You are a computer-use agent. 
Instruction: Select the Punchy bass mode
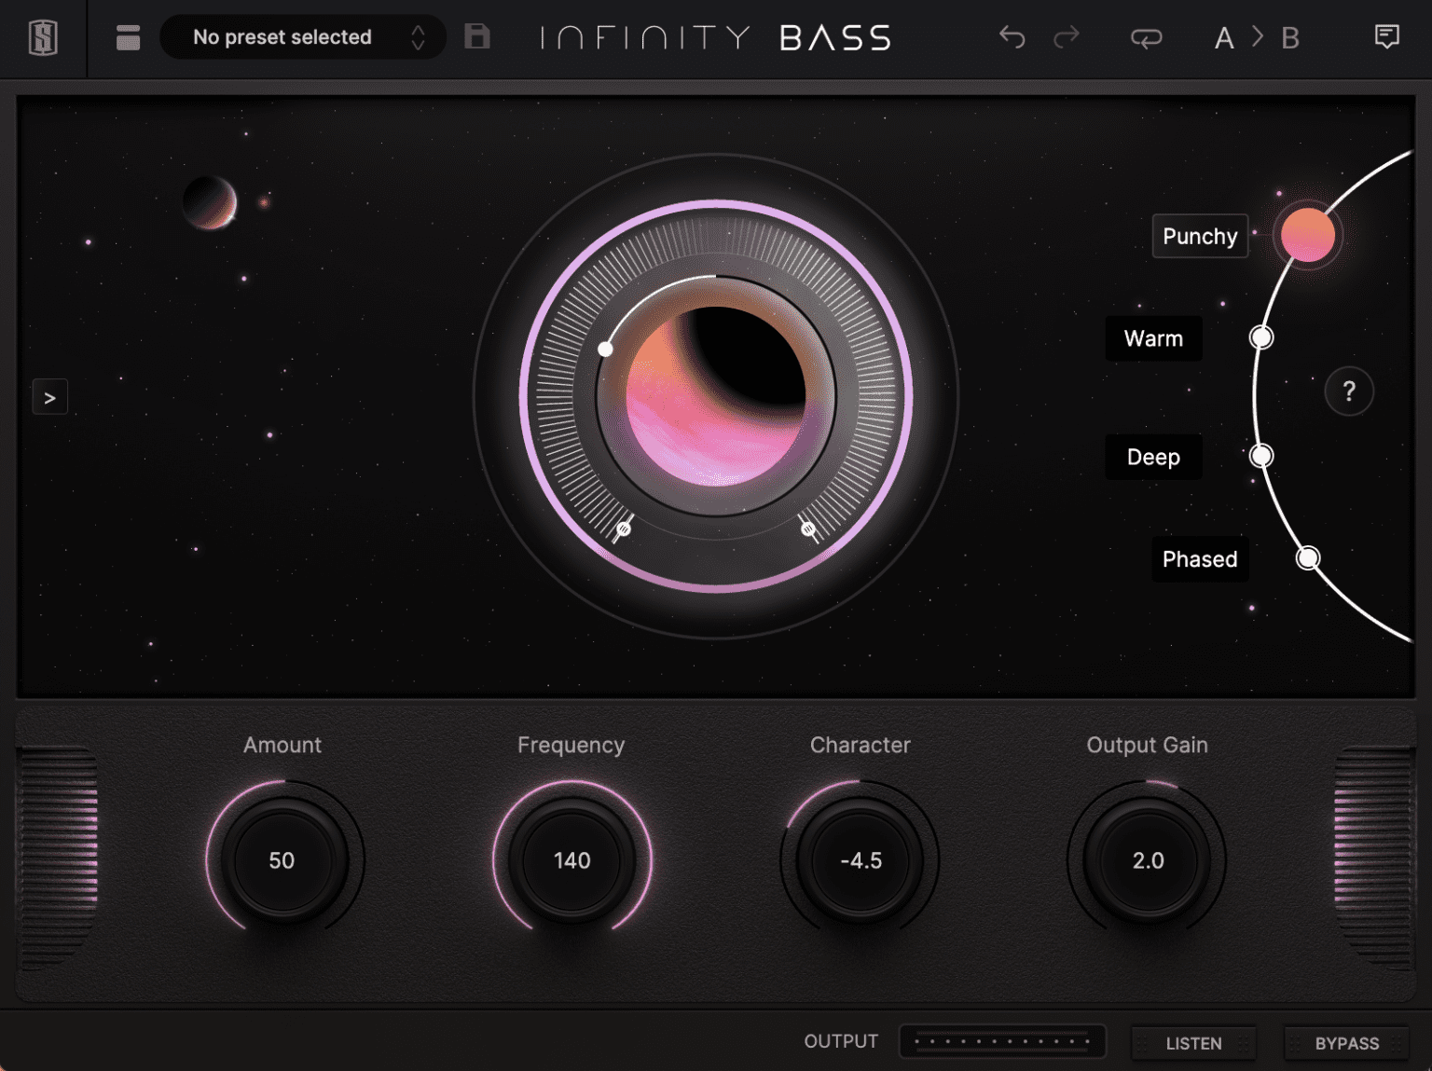coord(1200,236)
